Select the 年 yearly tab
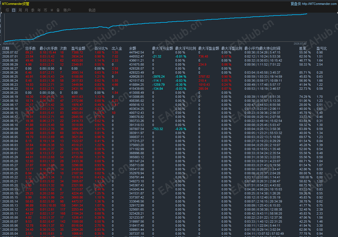Screen dimensions: 338x237 39,10
